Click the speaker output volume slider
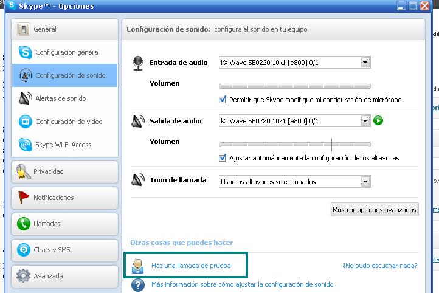 click(294, 145)
